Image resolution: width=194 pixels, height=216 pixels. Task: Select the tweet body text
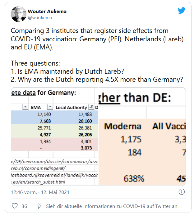(97, 55)
